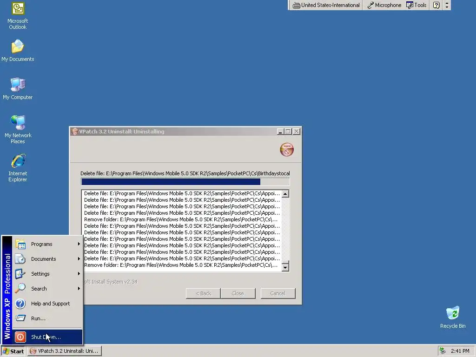This screenshot has height=357, width=476.
Task: Click the keyboard icon in language bar
Action: pyautogui.click(x=296, y=6)
